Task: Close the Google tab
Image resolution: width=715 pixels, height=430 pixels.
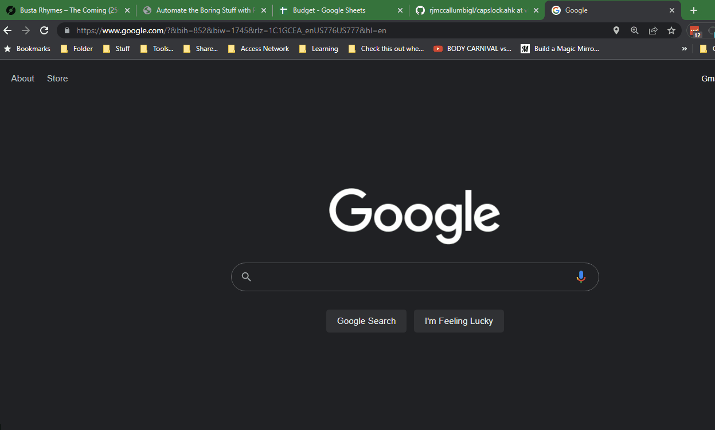Action: point(672,10)
